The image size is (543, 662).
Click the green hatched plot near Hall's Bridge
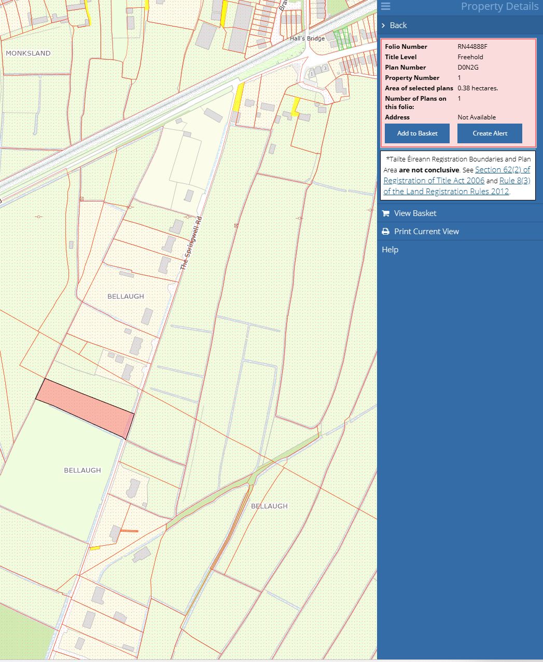point(341,40)
